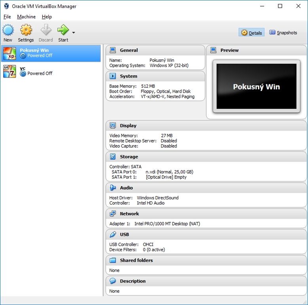
Task: Open the Help menu
Action: (x=47, y=17)
